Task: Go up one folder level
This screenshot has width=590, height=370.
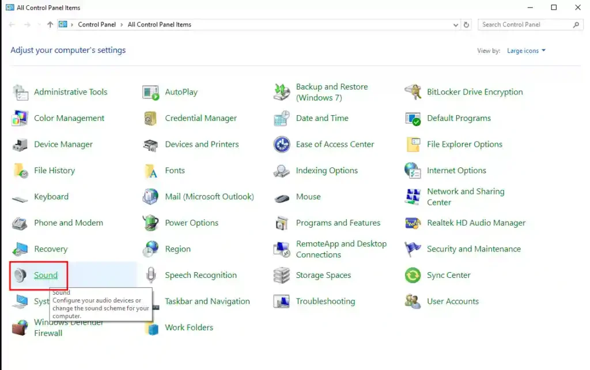Action: pos(50,25)
